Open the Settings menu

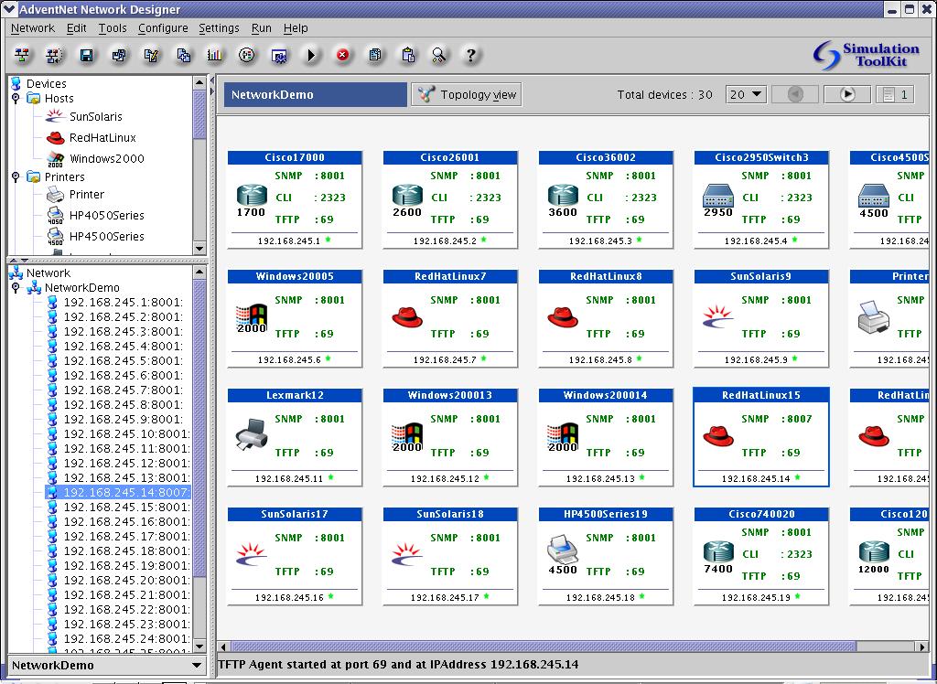point(219,28)
